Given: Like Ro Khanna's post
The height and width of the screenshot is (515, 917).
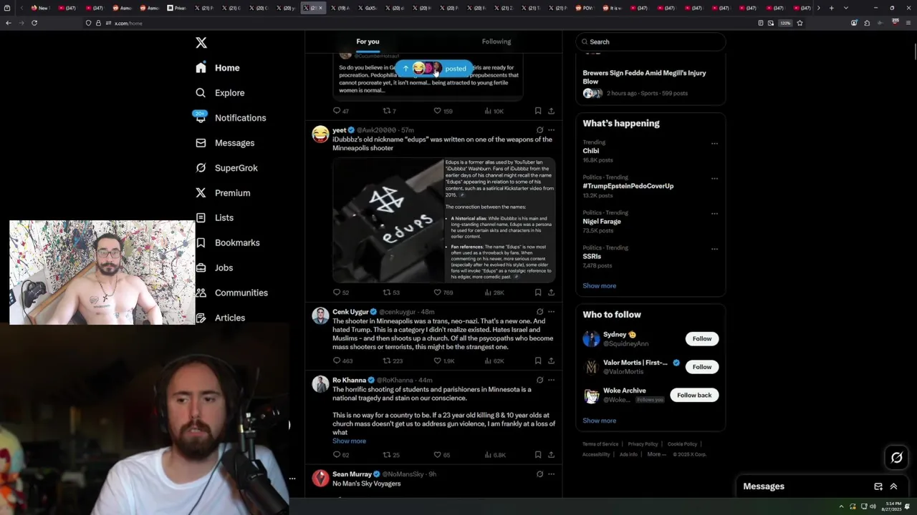Looking at the screenshot, I should 437,455.
